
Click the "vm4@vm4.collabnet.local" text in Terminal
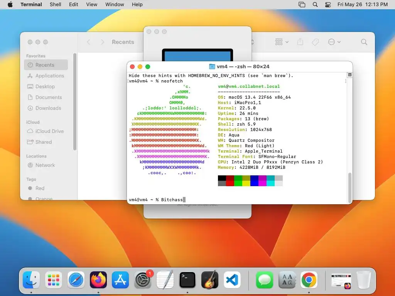249,87
